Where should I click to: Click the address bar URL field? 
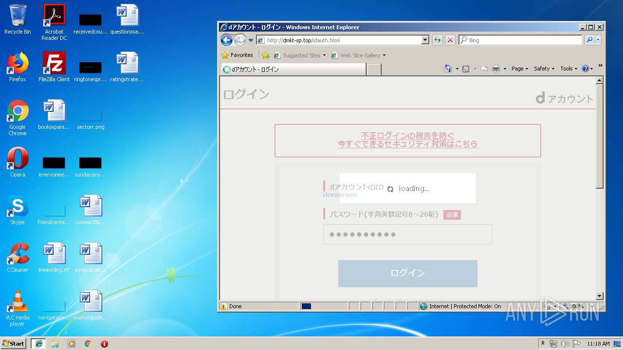(x=338, y=40)
